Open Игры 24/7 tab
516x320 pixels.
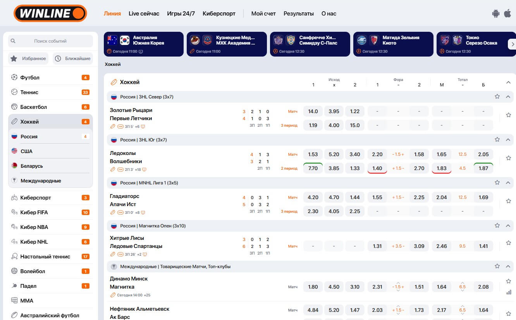181,14
